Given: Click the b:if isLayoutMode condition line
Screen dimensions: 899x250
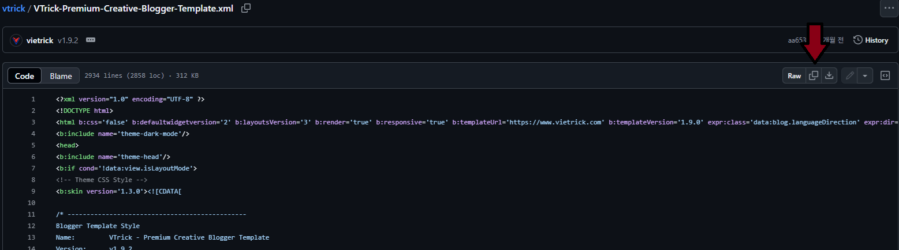Looking at the screenshot, I should point(126,168).
